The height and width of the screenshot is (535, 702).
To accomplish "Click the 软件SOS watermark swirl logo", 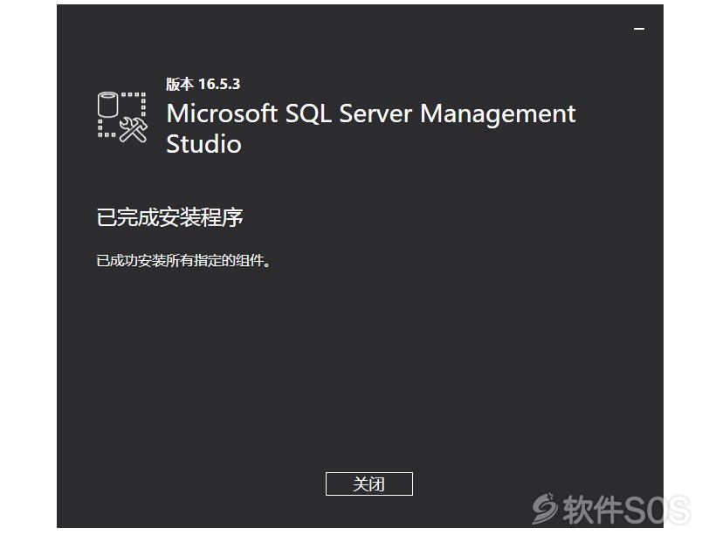I will [x=545, y=509].
